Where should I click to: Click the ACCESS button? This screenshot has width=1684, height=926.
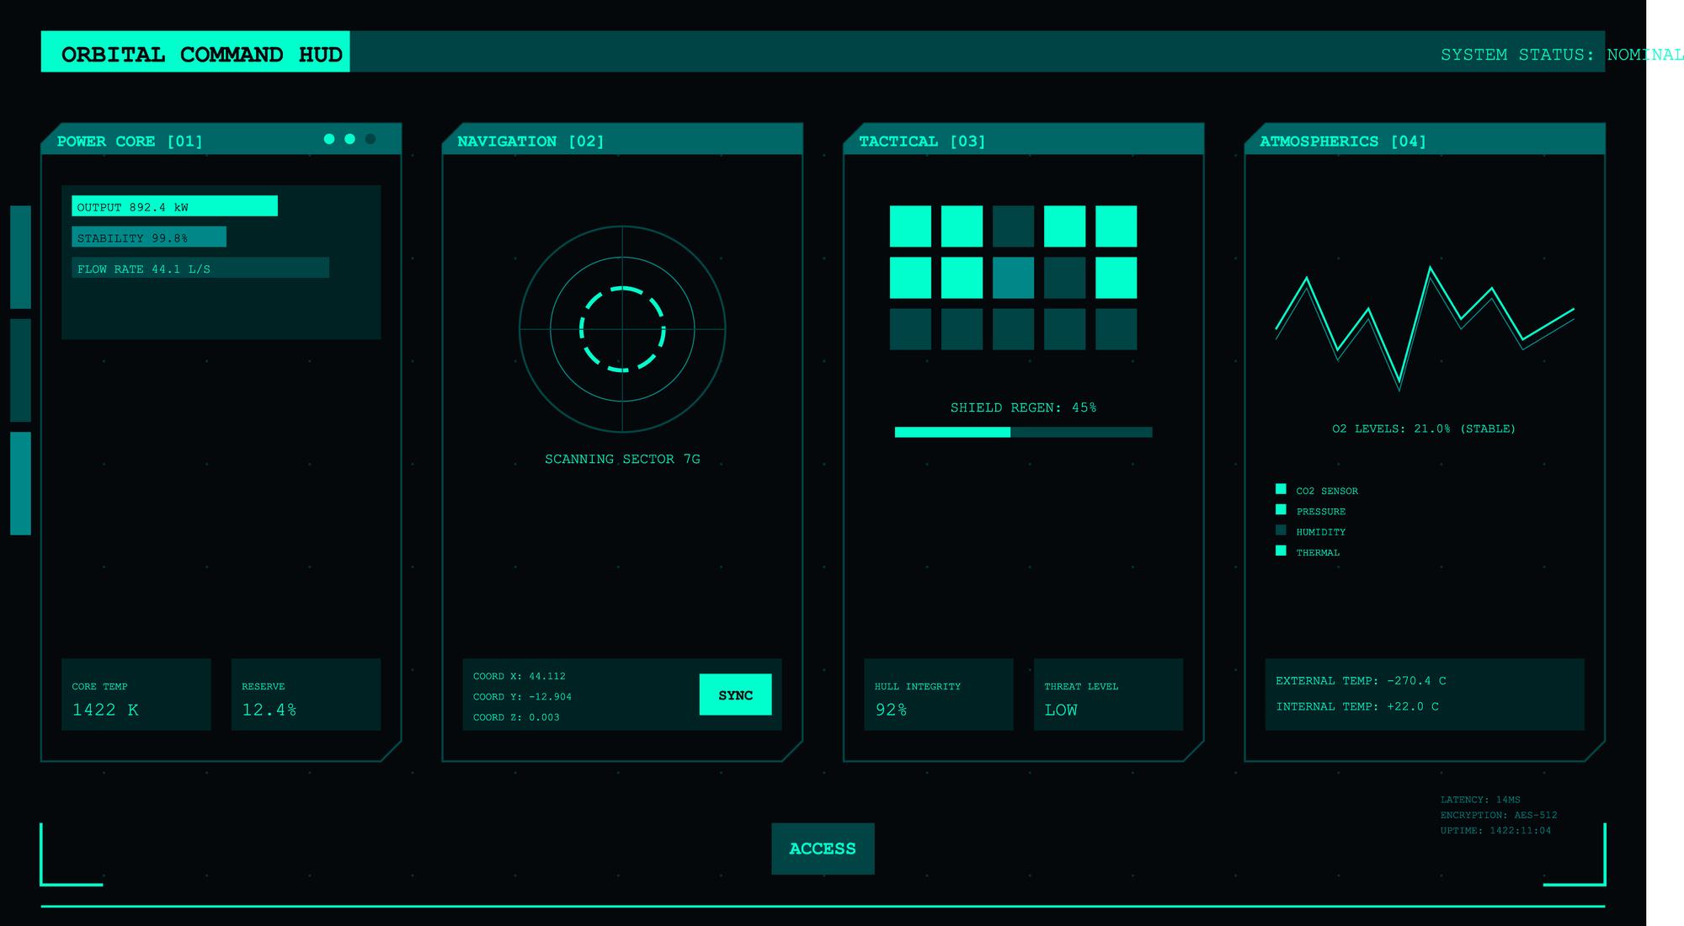point(823,849)
